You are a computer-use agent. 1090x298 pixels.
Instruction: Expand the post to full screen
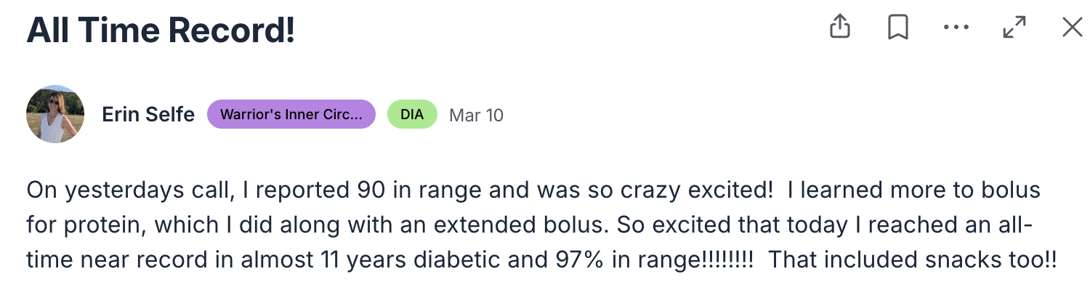tap(1014, 28)
